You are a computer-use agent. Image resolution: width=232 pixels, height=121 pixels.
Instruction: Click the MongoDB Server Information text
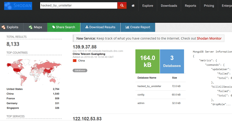point(212,52)
